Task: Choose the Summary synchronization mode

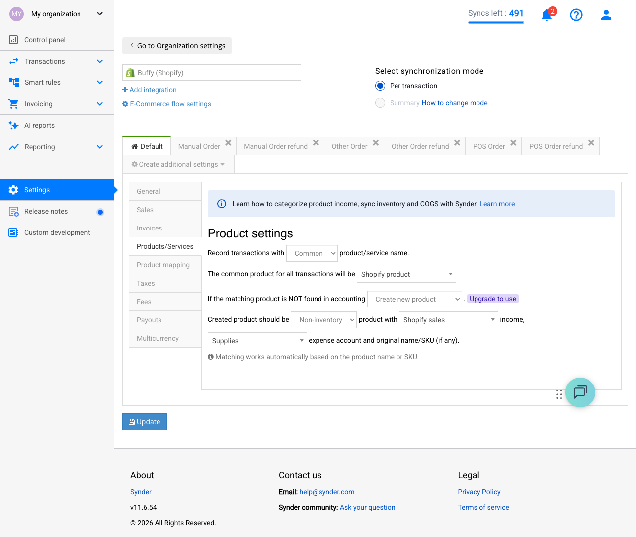Action: coord(380,103)
